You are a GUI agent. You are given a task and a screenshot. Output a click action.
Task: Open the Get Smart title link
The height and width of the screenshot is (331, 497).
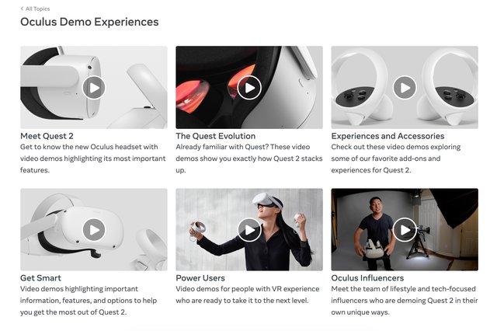point(40,278)
